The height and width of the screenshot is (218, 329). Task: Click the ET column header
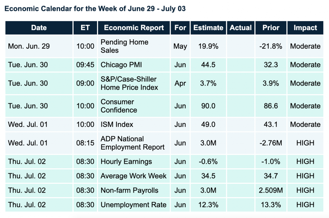(x=85, y=28)
